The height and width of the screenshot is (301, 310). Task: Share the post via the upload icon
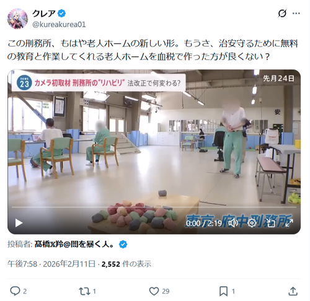[293, 291]
